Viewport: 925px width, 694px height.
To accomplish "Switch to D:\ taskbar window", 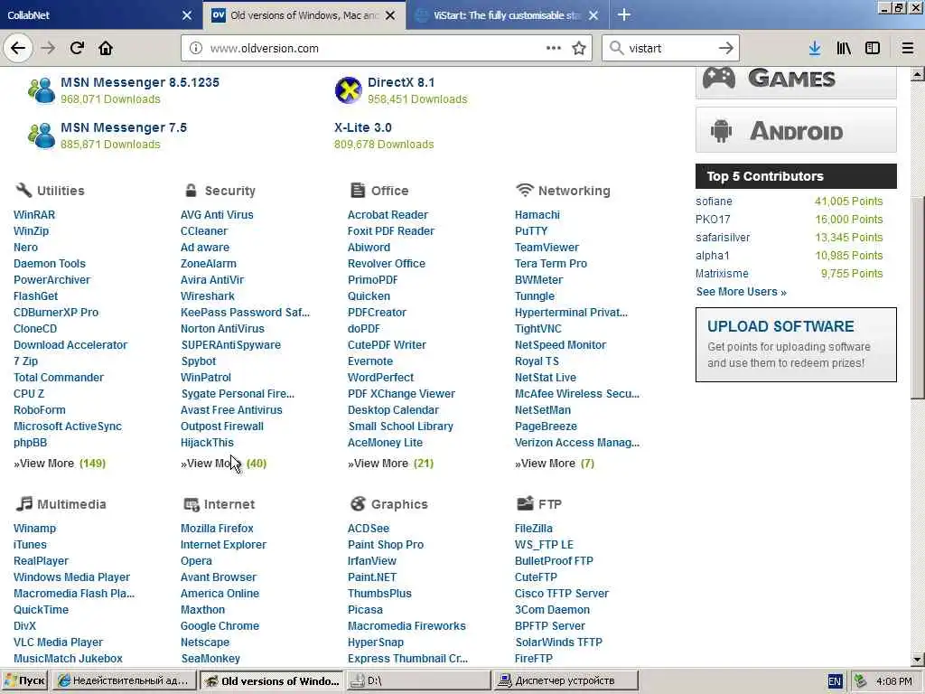I will point(418,680).
